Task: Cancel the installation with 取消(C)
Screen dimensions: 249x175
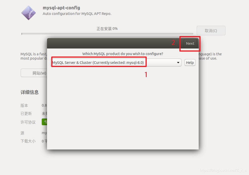Action: 211,31
